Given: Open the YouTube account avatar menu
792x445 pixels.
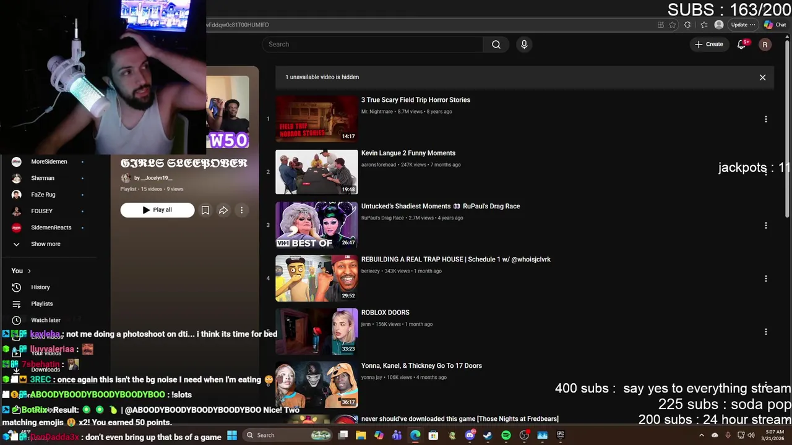Looking at the screenshot, I should tap(765, 44).
